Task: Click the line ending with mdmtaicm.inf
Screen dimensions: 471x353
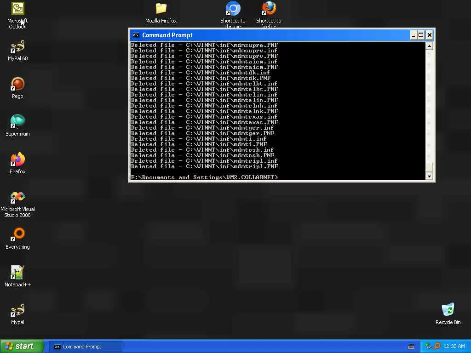Action: pyautogui.click(x=205, y=62)
